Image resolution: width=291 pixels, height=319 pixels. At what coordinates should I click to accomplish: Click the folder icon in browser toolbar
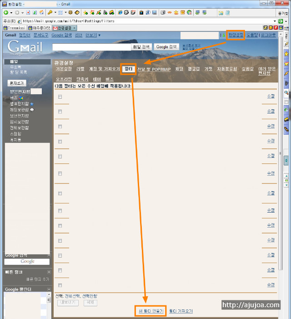[221, 13]
